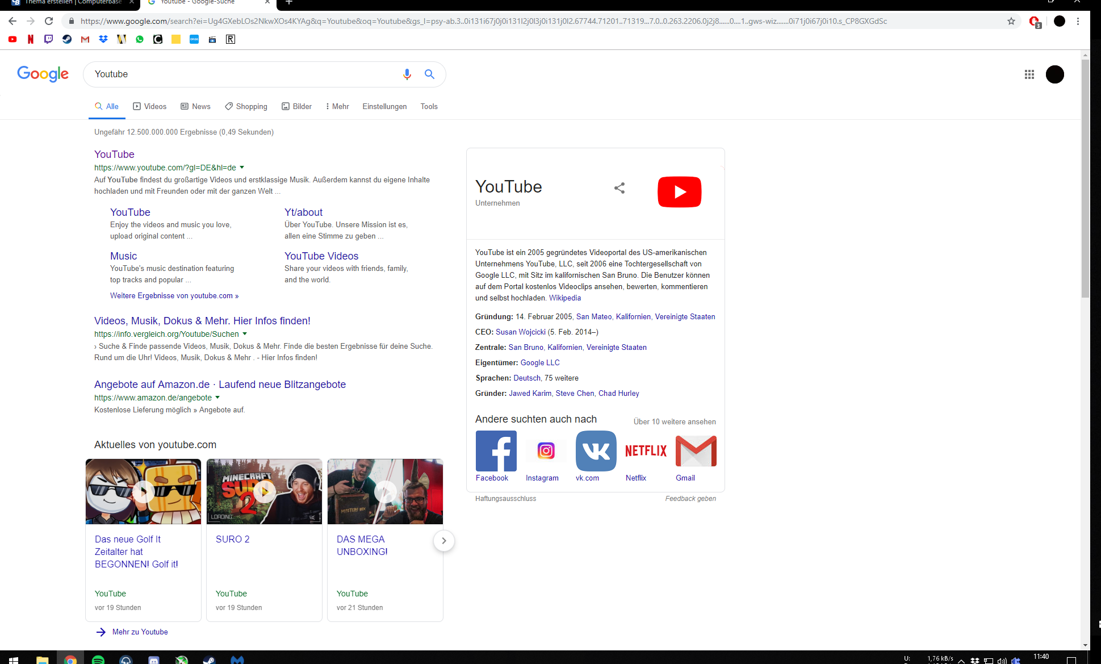Click Weitere Ergebnisse von youtube.com
The height and width of the screenshot is (664, 1101).
pyautogui.click(x=174, y=296)
